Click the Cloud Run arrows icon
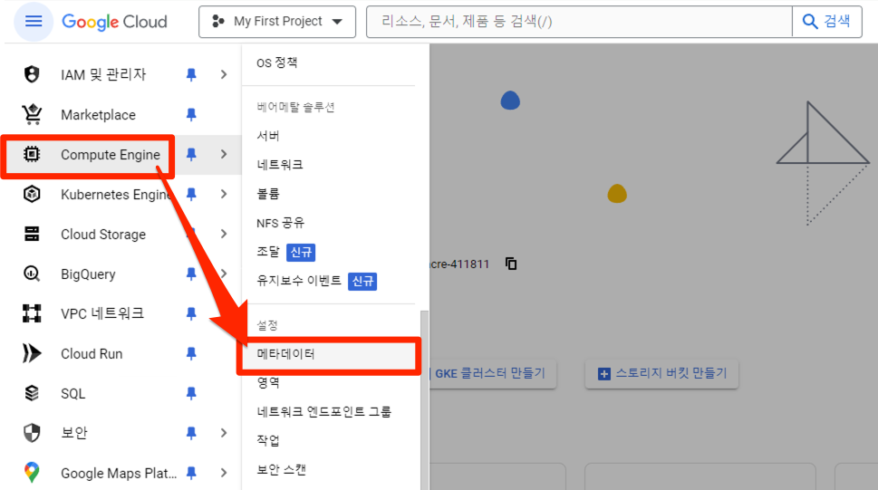Viewport: 878px width, 490px height. (x=32, y=353)
